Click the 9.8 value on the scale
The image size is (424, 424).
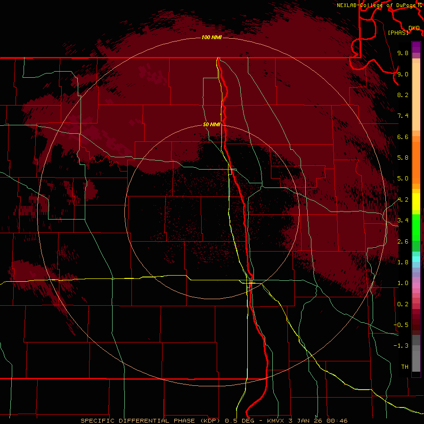pos(403,53)
